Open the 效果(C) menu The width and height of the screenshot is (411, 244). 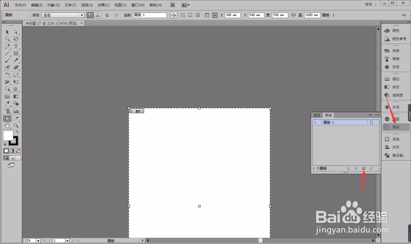103,5
